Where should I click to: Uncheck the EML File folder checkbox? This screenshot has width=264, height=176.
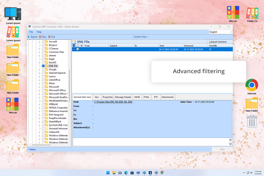[43, 66]
